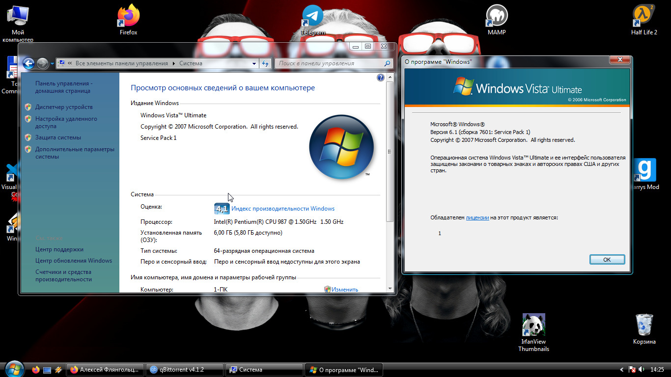Screen dimensions: 671x377
Task: Switch to qBittorrent v4.1.2 on the taskbar
Action: (185, 370)
